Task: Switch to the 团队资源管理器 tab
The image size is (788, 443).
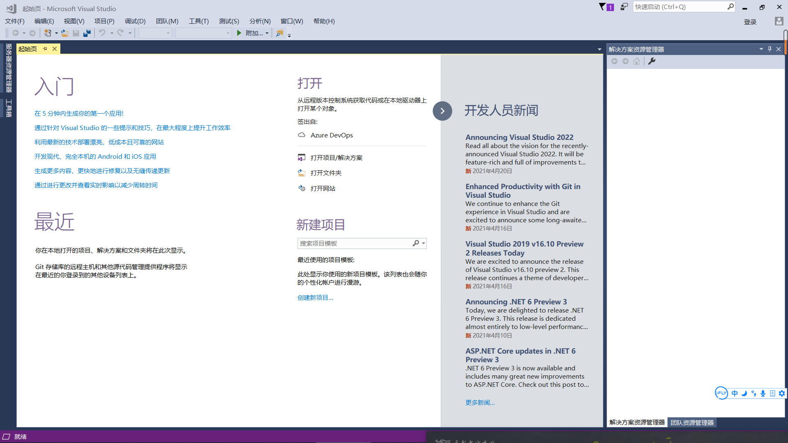Action: click(x=692, y=422)
